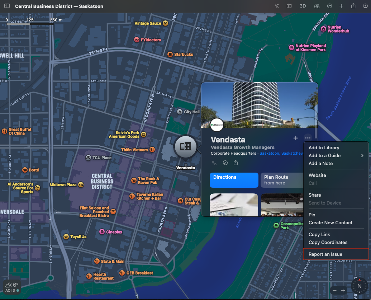Click the plus icon in toolbar

coord(341,6)
